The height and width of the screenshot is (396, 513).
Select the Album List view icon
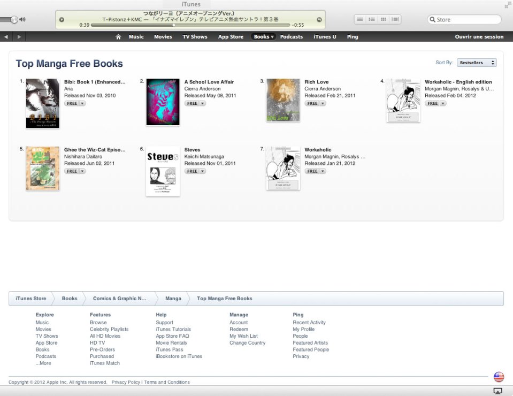(371, 19)
